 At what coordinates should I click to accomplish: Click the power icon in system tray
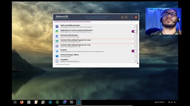pyautogui.click(x=175, y=102)
